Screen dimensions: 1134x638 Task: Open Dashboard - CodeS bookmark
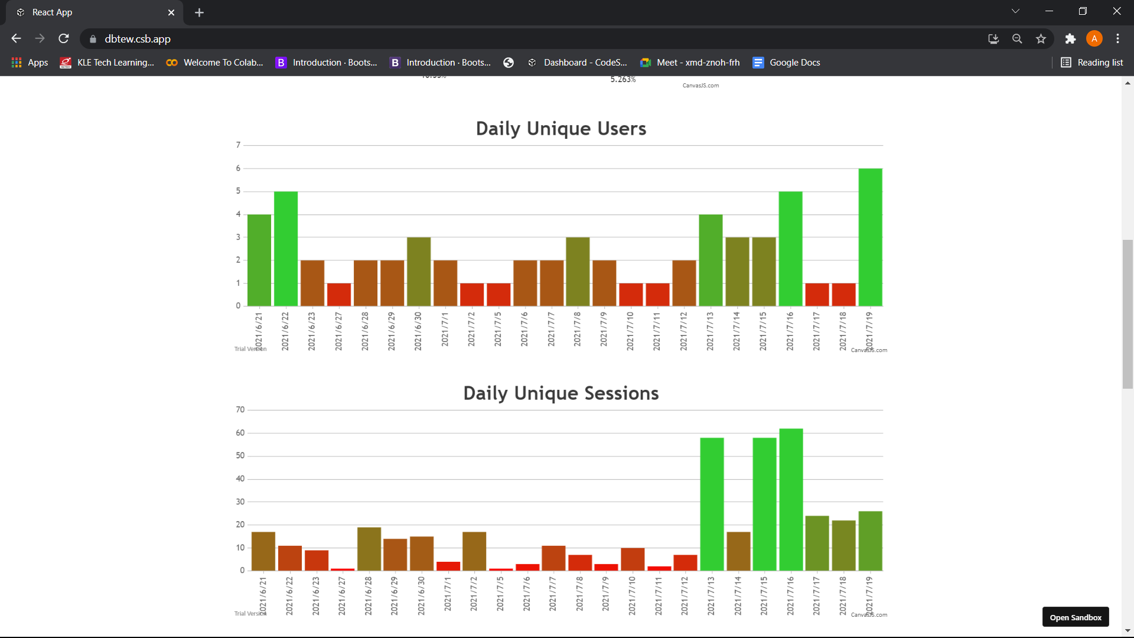577,63
